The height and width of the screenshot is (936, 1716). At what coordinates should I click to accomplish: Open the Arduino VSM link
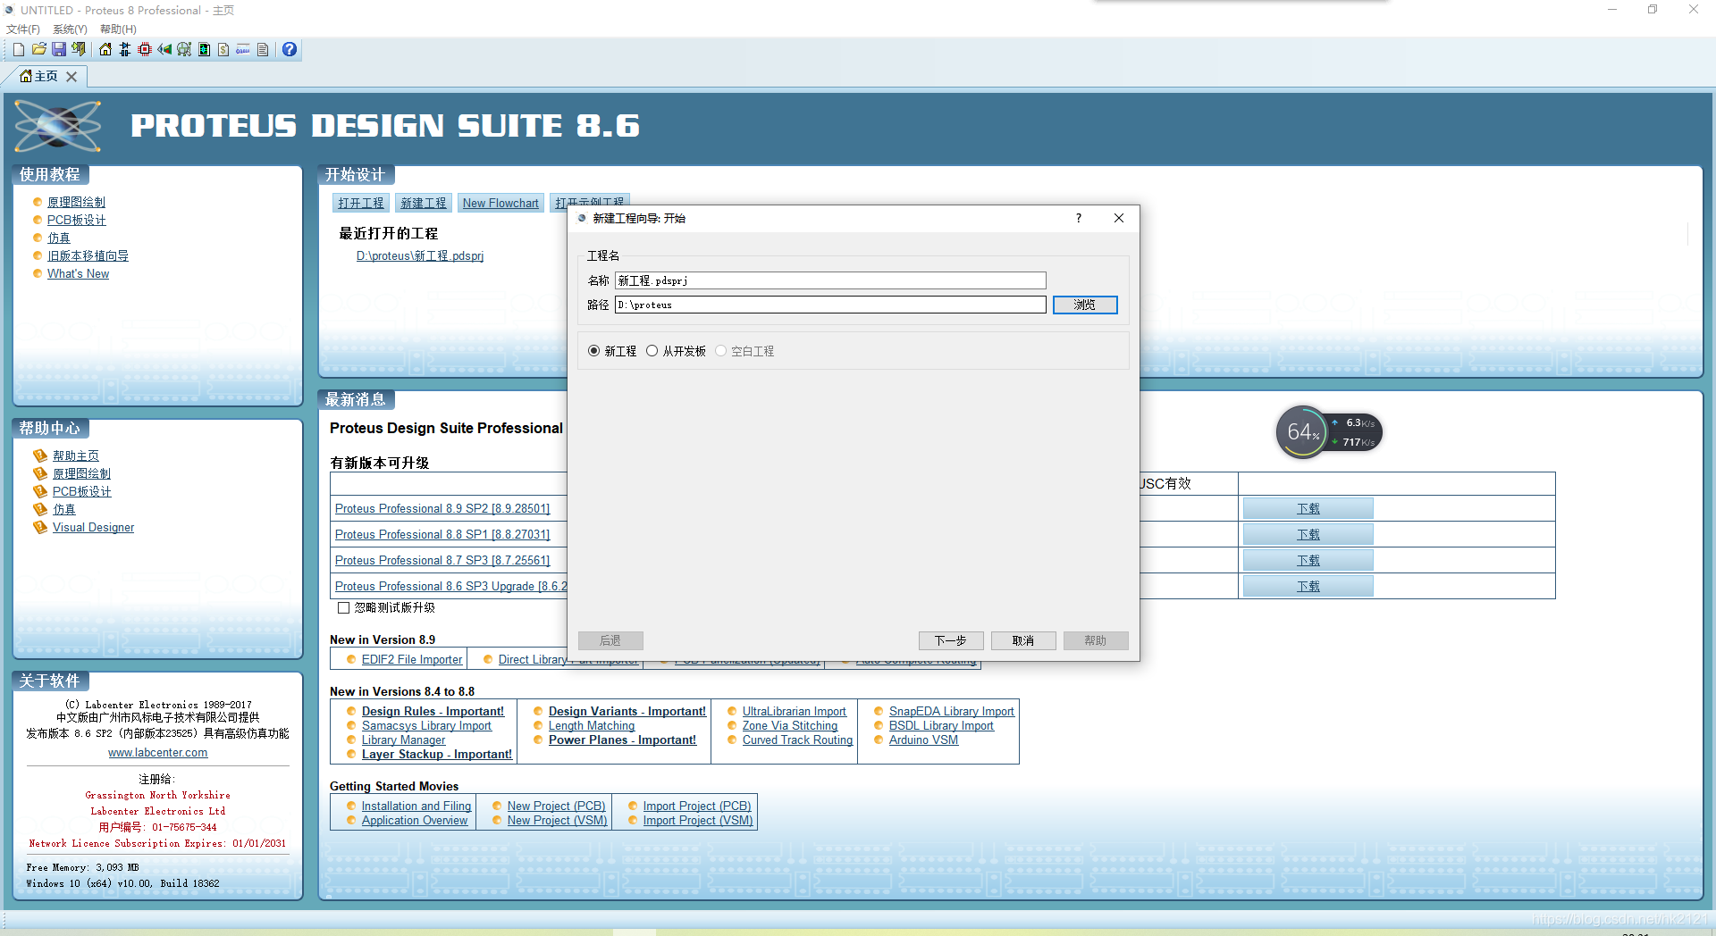(923, 740)
